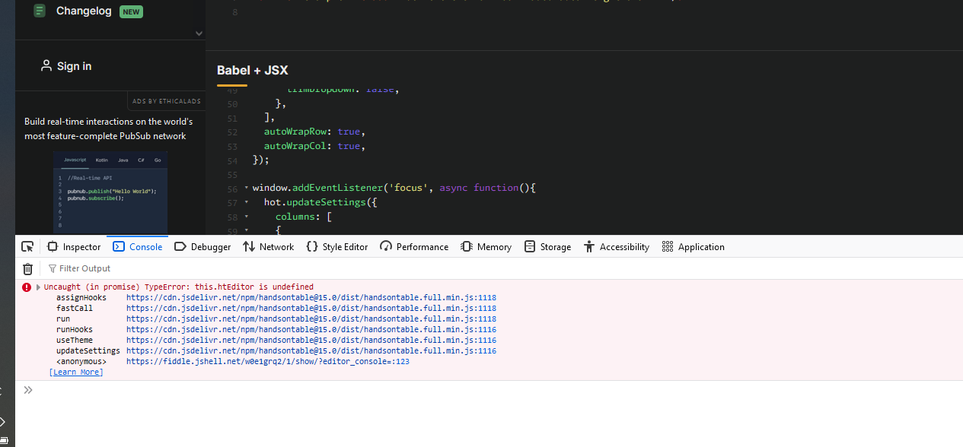Open the source link for fastCall

pos(311,309)
